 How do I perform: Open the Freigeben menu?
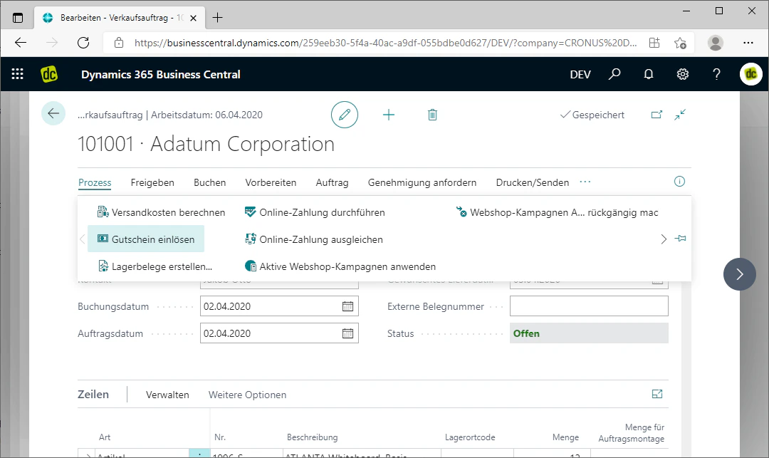pyautogui.click(x=152, y=182)
